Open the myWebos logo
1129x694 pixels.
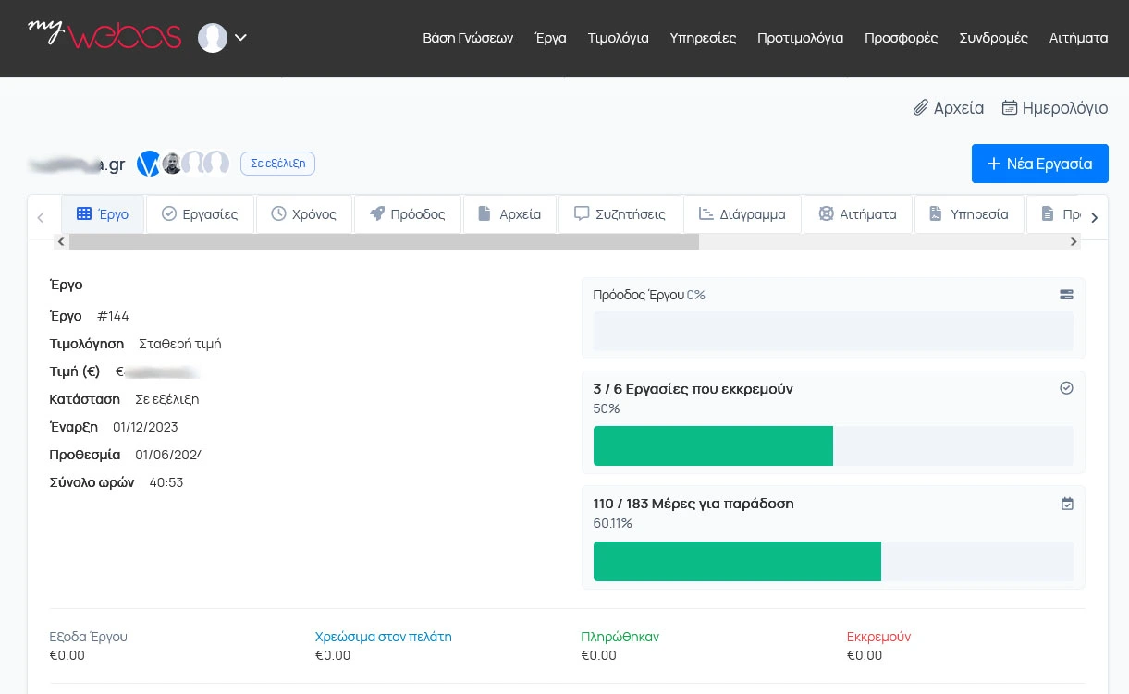click(104, 37)
